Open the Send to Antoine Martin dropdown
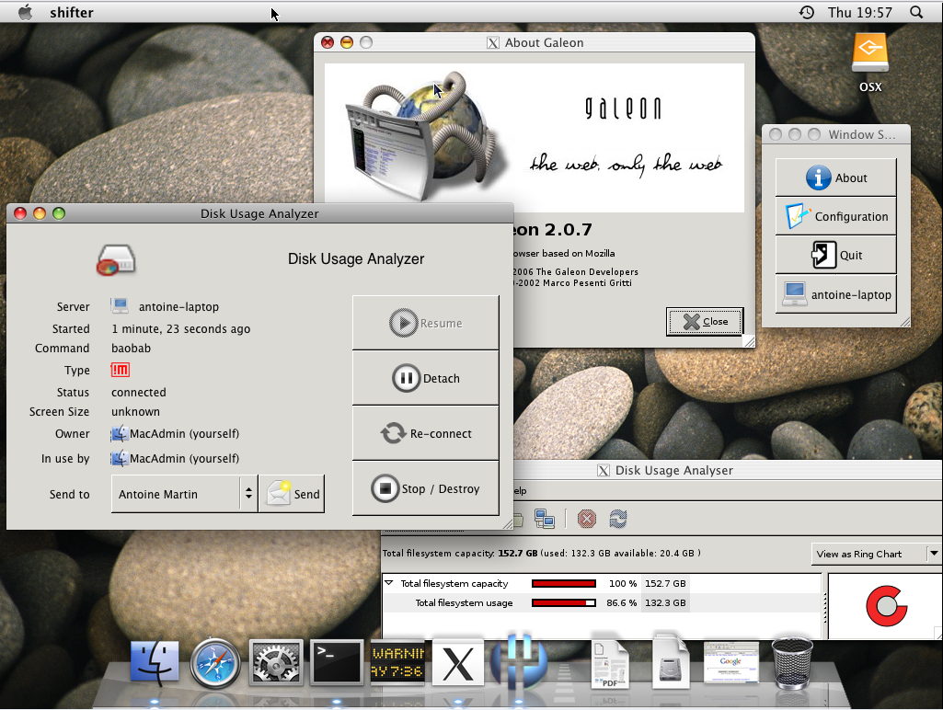Screen dimensions: 943x710 185,494
